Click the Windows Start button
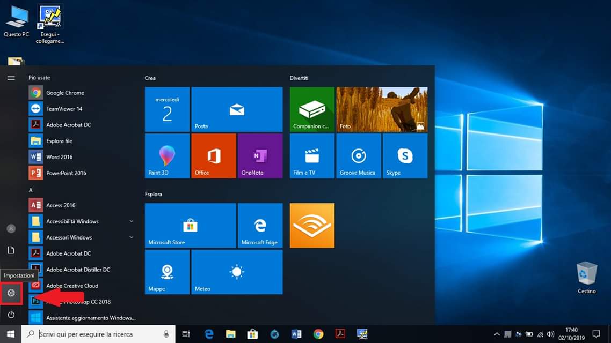The image size is (611, 343). (x=11, y=334)
